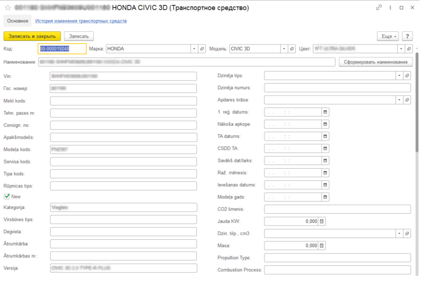The image size is (421, 281).
Task: Expand the Модель dropdown list
Action: coord(284,49)
